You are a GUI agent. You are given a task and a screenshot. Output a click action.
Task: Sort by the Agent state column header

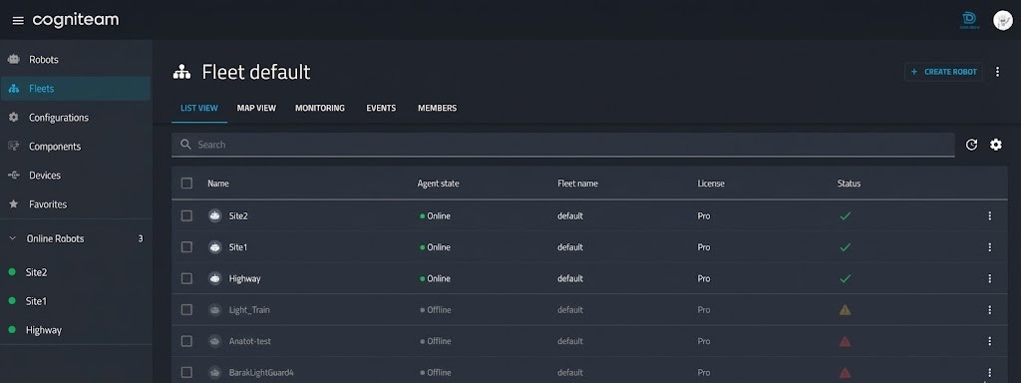[x=439, y=184]
